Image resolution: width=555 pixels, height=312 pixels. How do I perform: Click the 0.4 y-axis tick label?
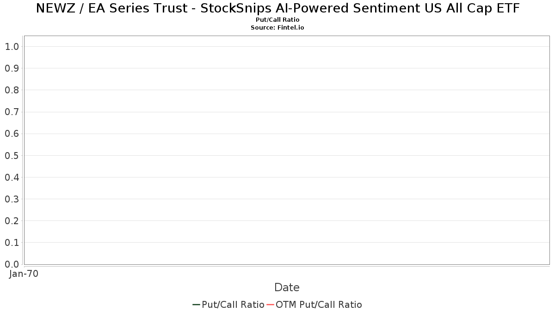tap(12, 177)
